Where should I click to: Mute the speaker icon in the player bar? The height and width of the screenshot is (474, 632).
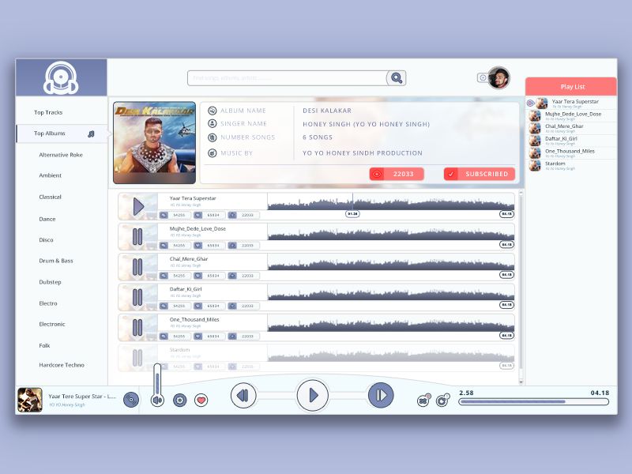[x=157, y=399]
